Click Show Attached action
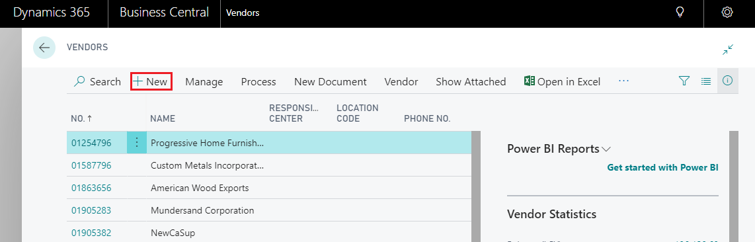 click(x=471, y=82)
